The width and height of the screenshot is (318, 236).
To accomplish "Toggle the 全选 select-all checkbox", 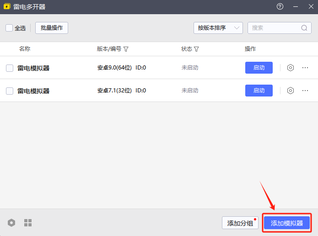I will pyautogui.click(x=9, y=28).
